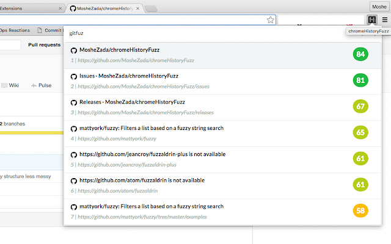Click the 2 branches link

coord(12,124)
